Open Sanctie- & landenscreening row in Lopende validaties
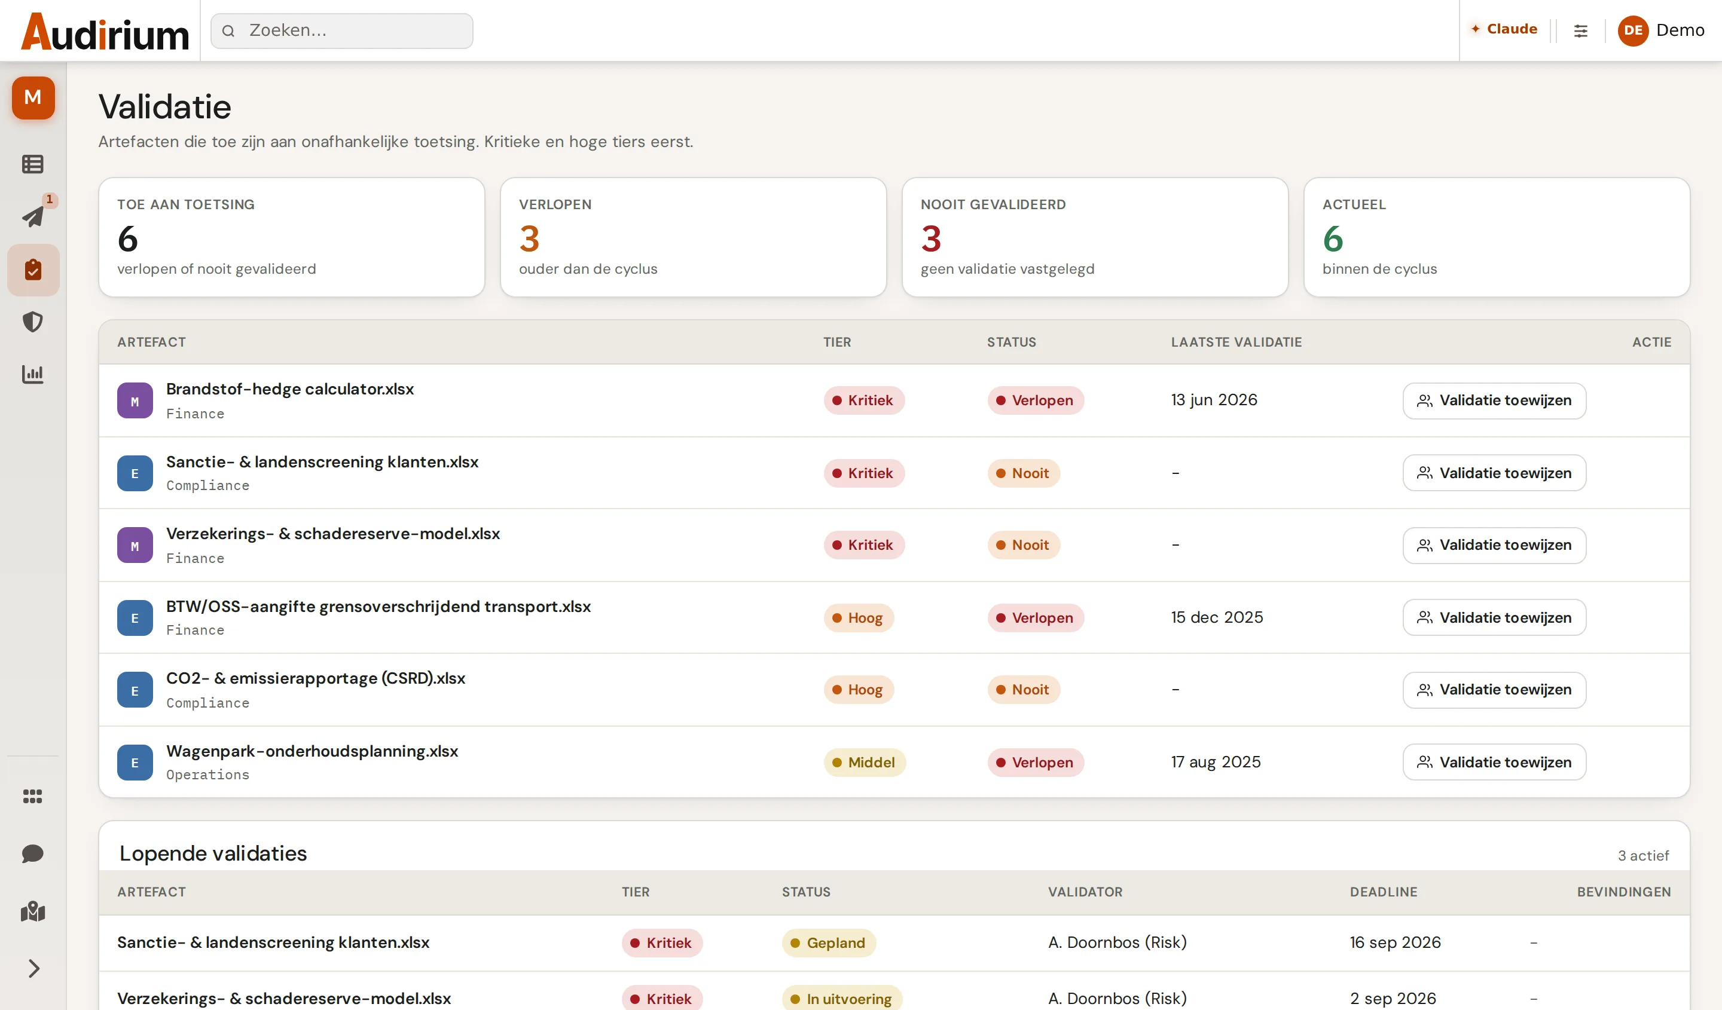The height and width of the screenshot is (1010, 1722). [894, 943]
